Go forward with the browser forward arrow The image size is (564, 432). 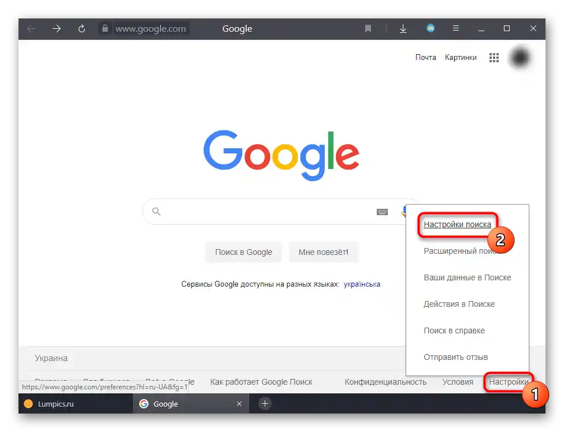(57, 29)
